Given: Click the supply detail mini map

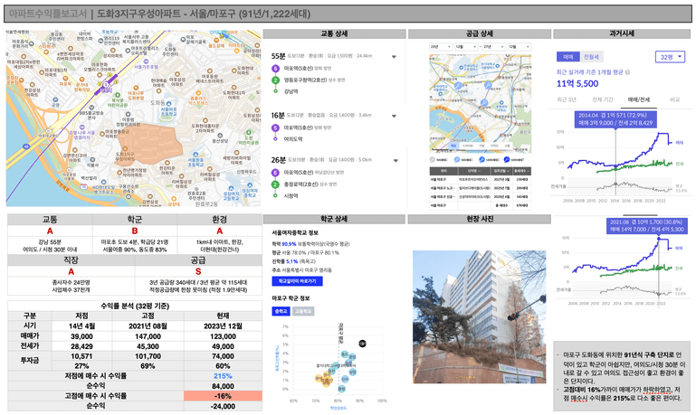Looking at the screenshot, I should coord(480,104).
